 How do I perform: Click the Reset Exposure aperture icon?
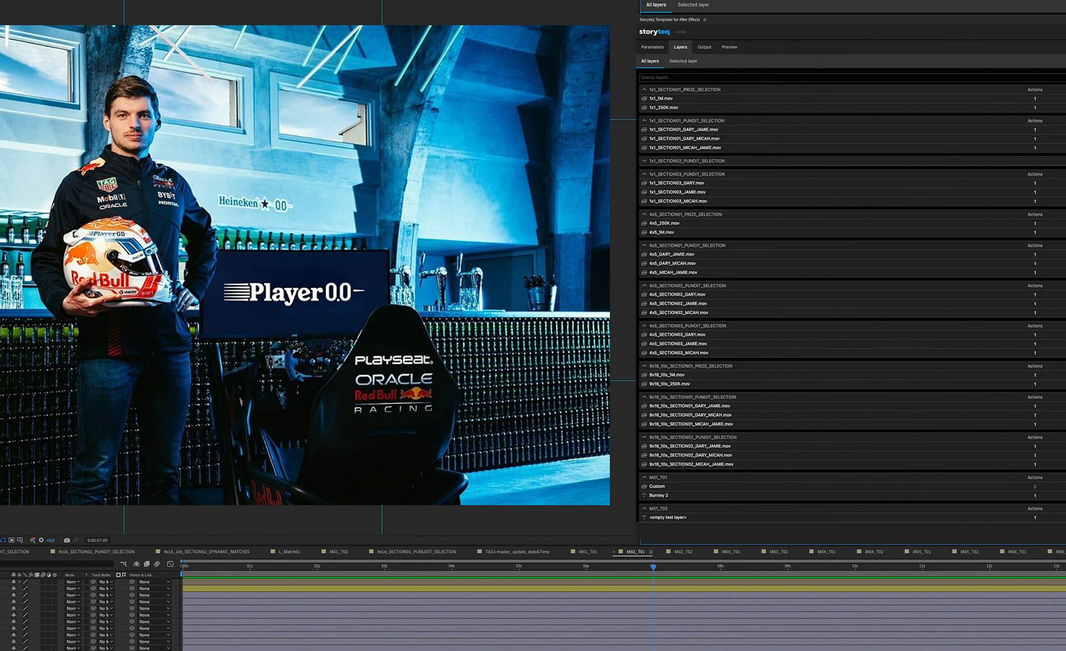(x=41, y=540)
